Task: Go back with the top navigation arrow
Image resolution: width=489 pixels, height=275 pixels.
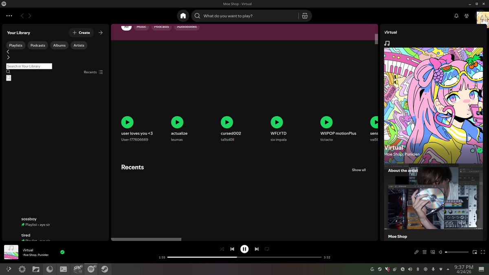Action: coord(22,16)
